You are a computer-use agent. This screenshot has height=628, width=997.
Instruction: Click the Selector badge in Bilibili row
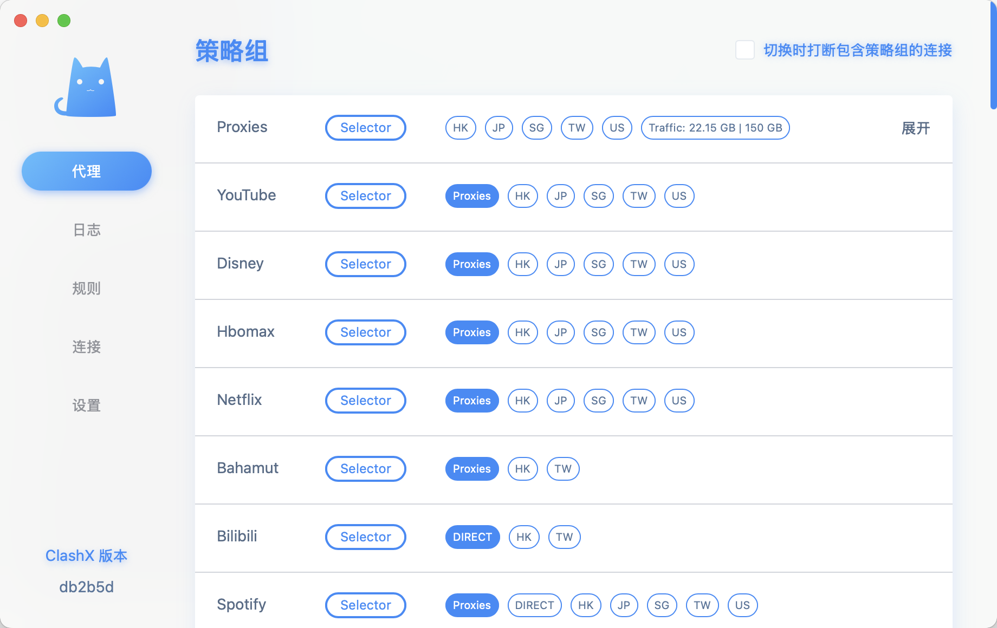click(366, 537)
